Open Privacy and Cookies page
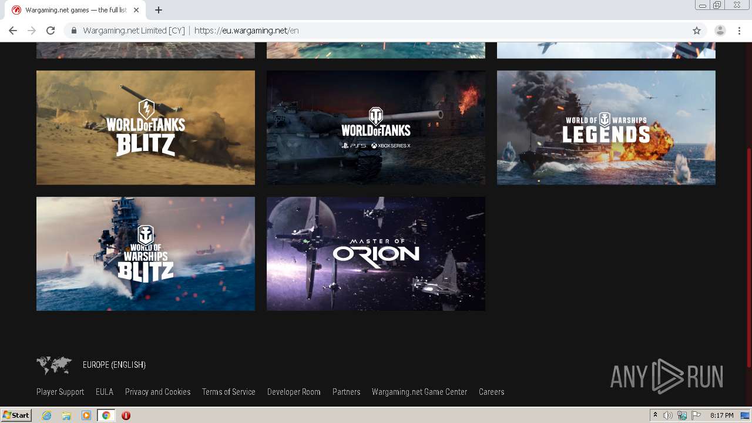 point(157,392)
